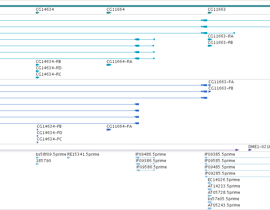The image size is (270, 210).
Task: Click the CG14634-PC protein label
Action: tap(49, 139)
